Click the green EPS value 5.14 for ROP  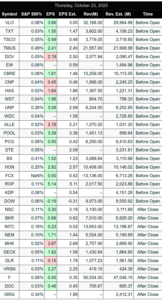click(51, 184)
